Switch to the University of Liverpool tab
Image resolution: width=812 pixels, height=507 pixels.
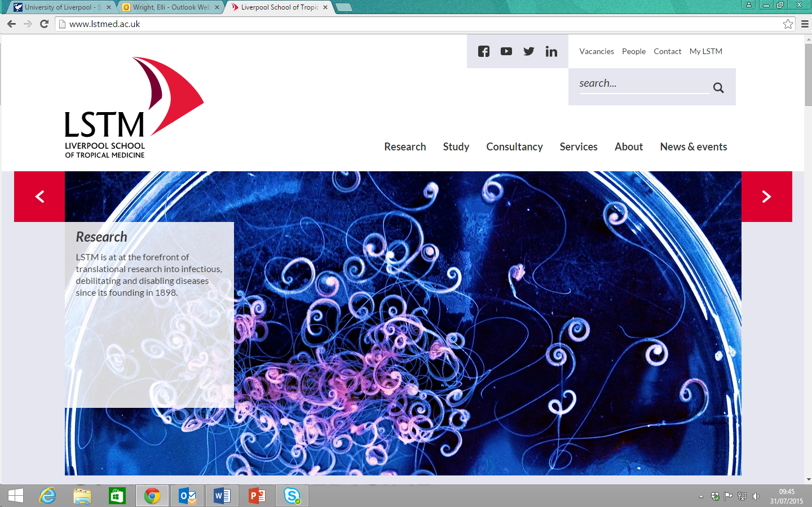tap(62, 7)
